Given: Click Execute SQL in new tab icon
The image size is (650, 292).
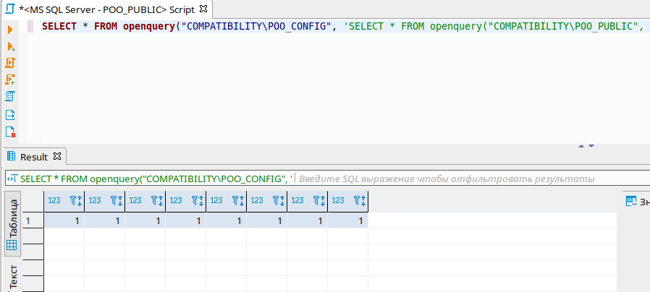Looking at the screenshot, I should pyautogui.click(x=11, y=47).
